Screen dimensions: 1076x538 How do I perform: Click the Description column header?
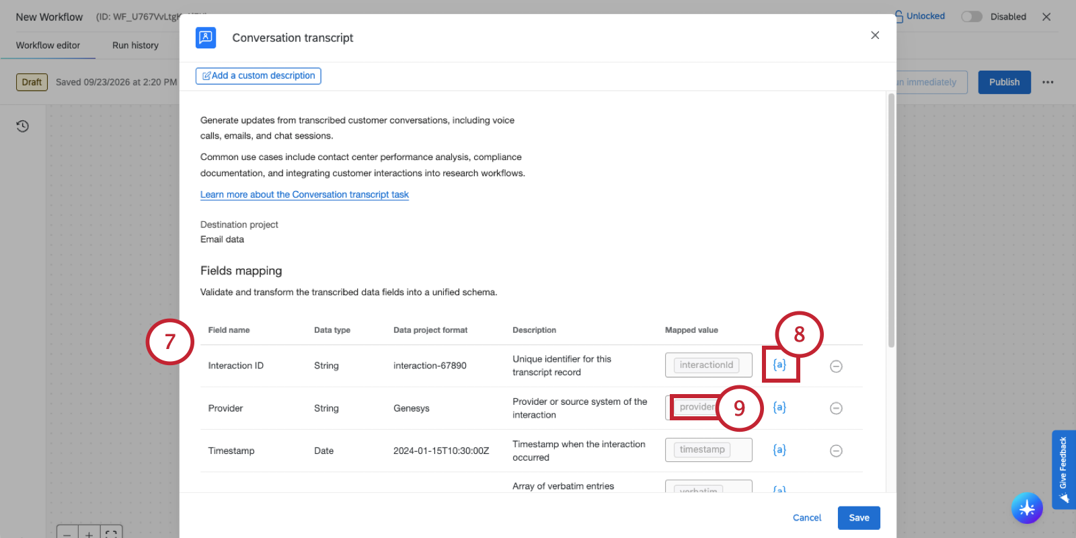pyautogui.click(x=534, y=330)
